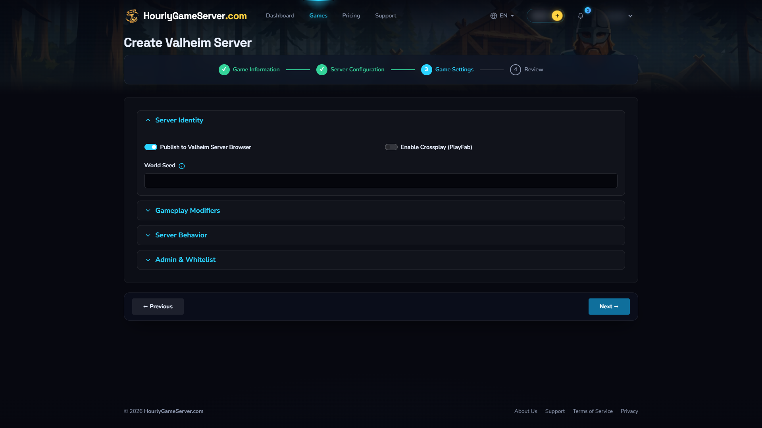This screenshot has width=762, height=428.
Task: Click the HourlyGameServer hourglass logo icon
Action: (x=132, y=16)
